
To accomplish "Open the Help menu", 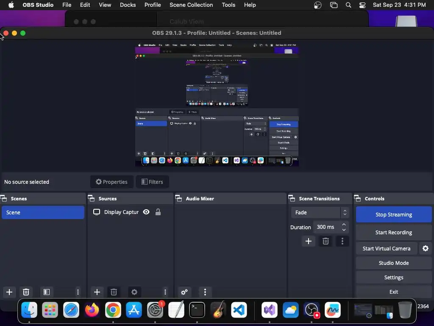I will coord(250,5).
